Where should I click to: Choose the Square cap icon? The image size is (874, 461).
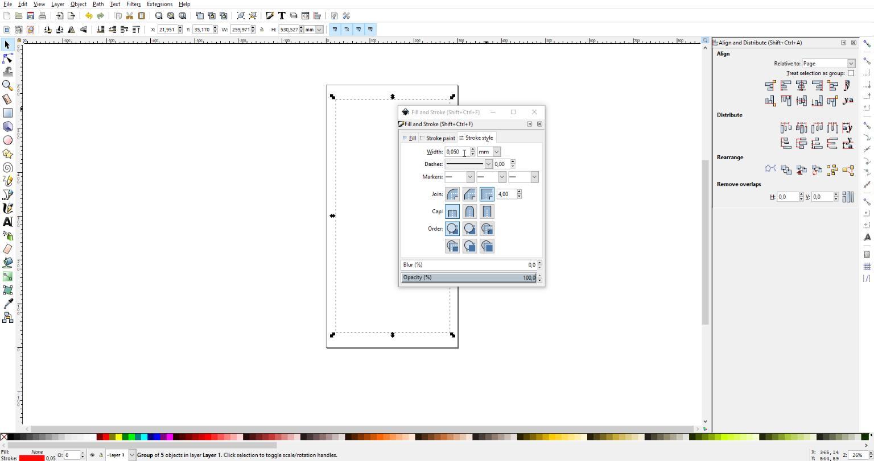tap(487, 211)
